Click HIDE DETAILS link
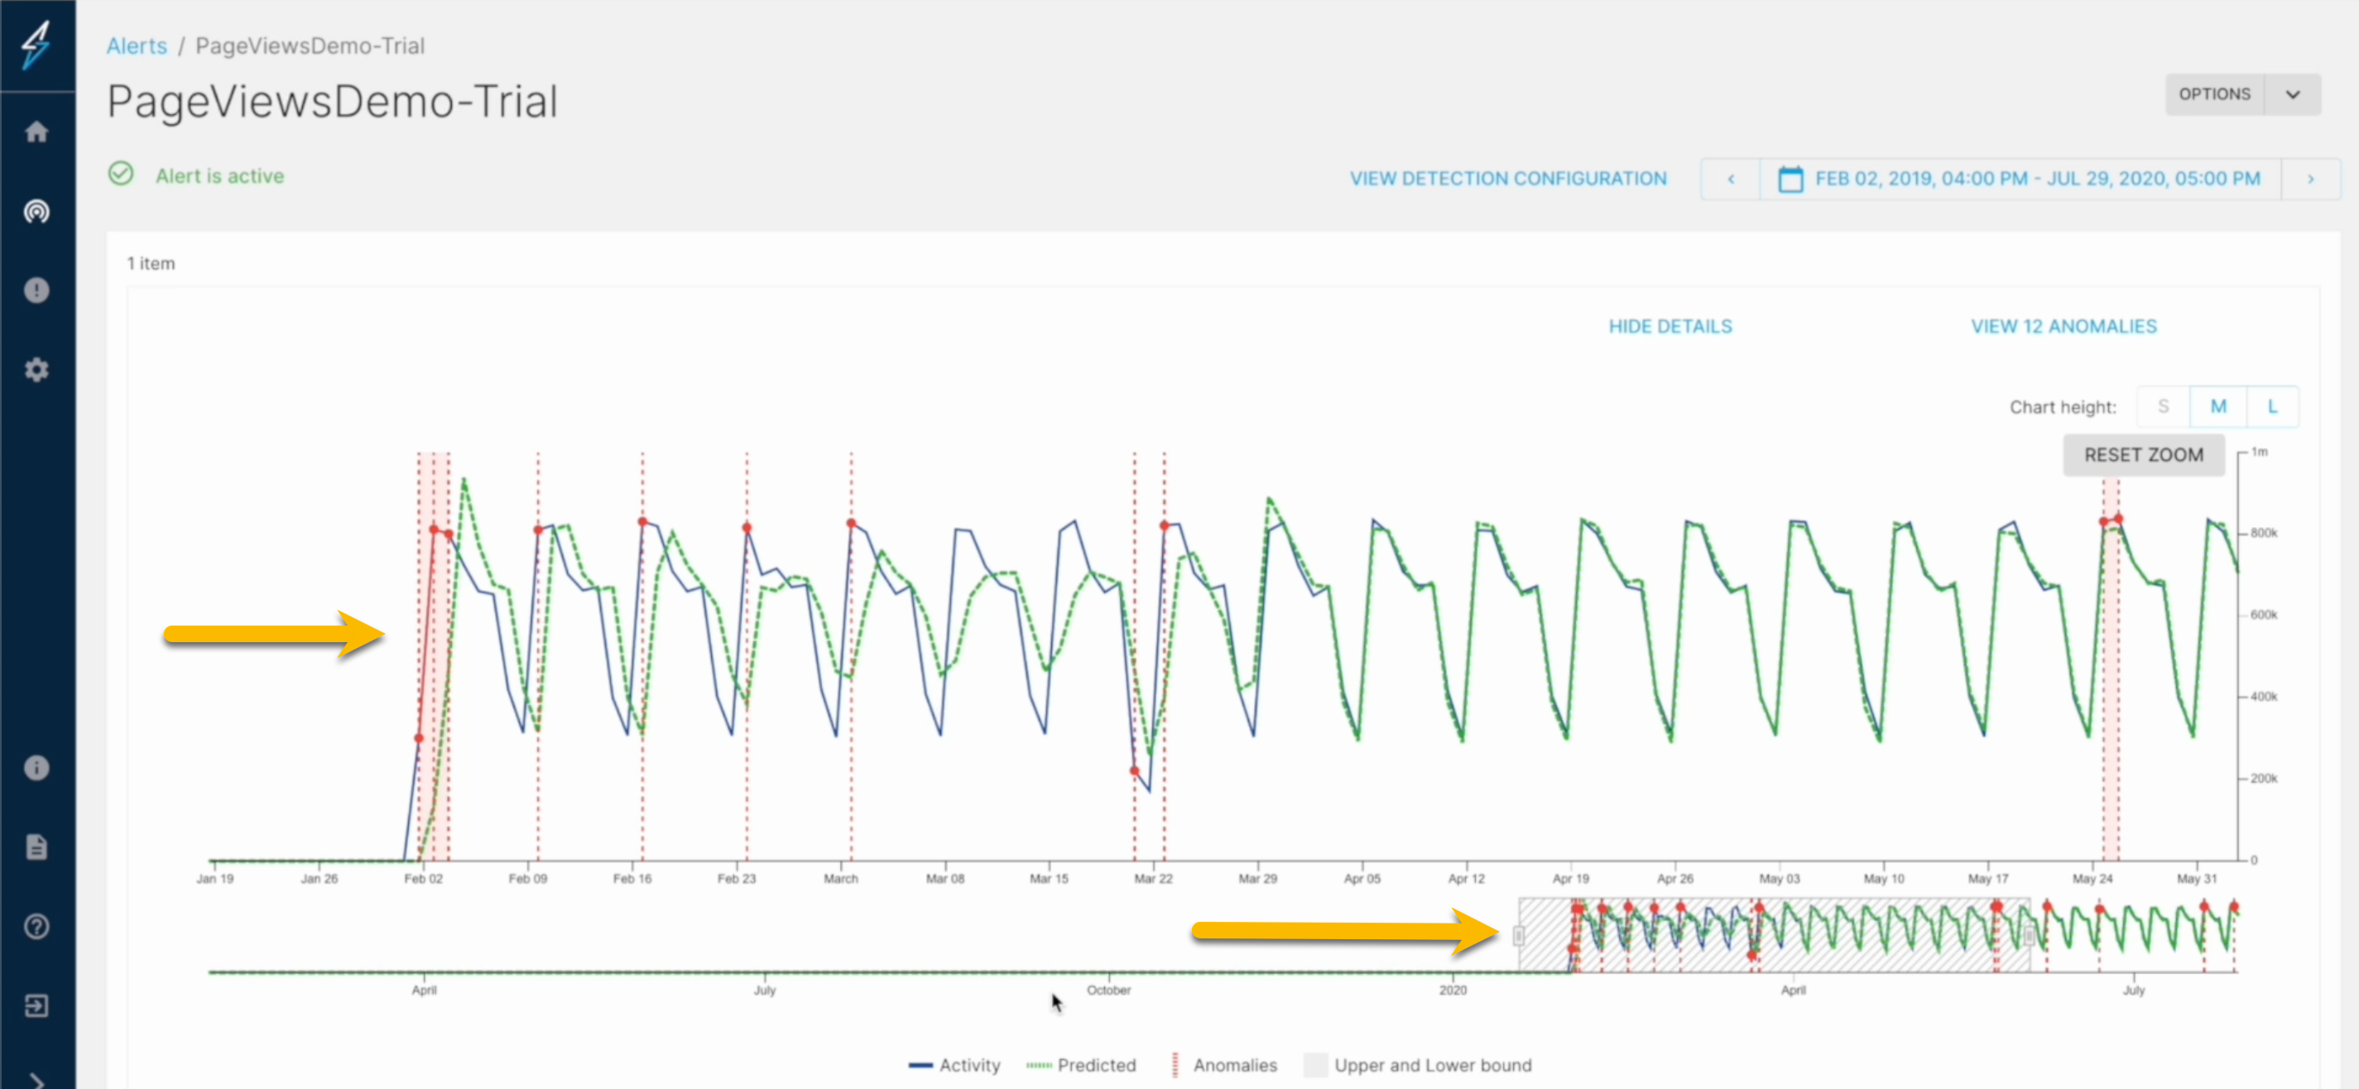This screenshot has width=2359, height=1089. 1670,327
